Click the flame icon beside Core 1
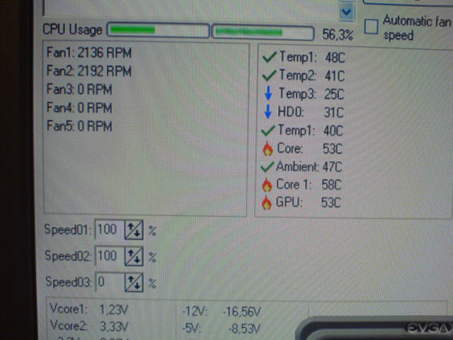 click(x=267, y=185)
